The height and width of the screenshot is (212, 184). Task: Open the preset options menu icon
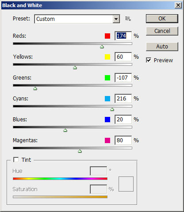tap(128, 19)
